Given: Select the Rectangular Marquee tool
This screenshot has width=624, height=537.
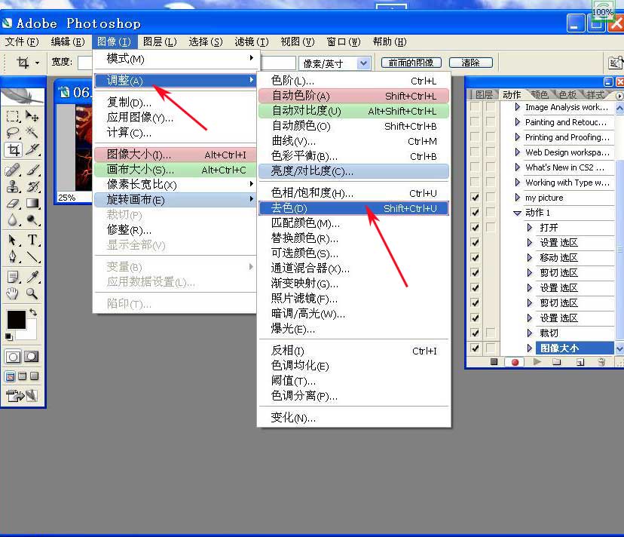Looking at the screenshot, I should [13, 116].
